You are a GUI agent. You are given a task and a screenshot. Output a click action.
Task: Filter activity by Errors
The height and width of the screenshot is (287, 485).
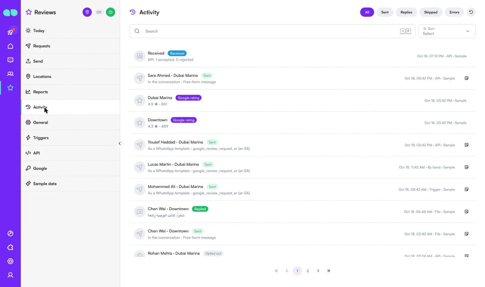(454, 12)
